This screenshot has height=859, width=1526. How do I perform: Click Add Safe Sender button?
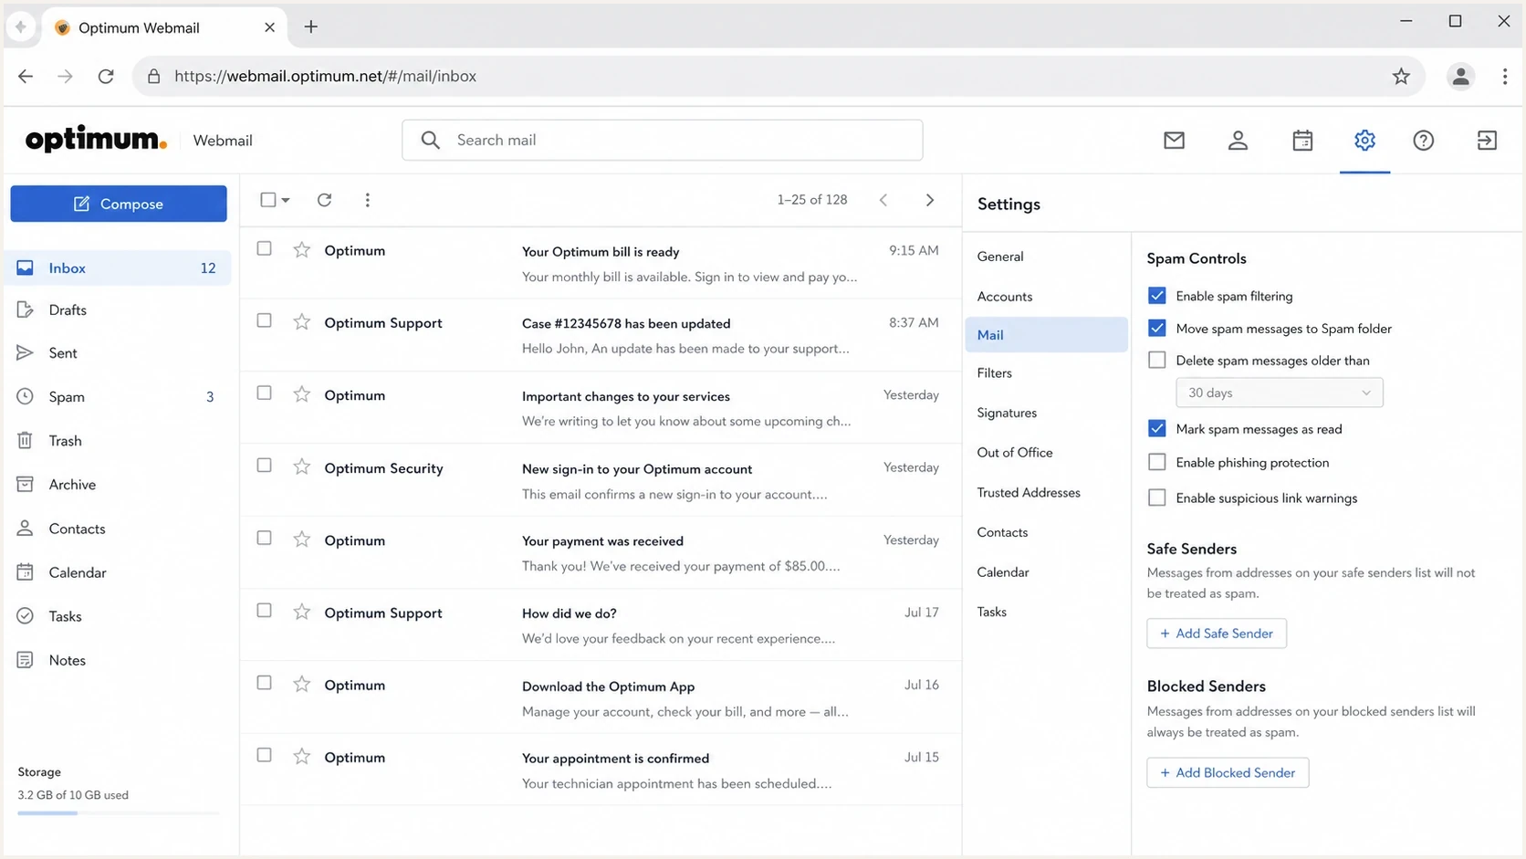[x=1217, y=634]
